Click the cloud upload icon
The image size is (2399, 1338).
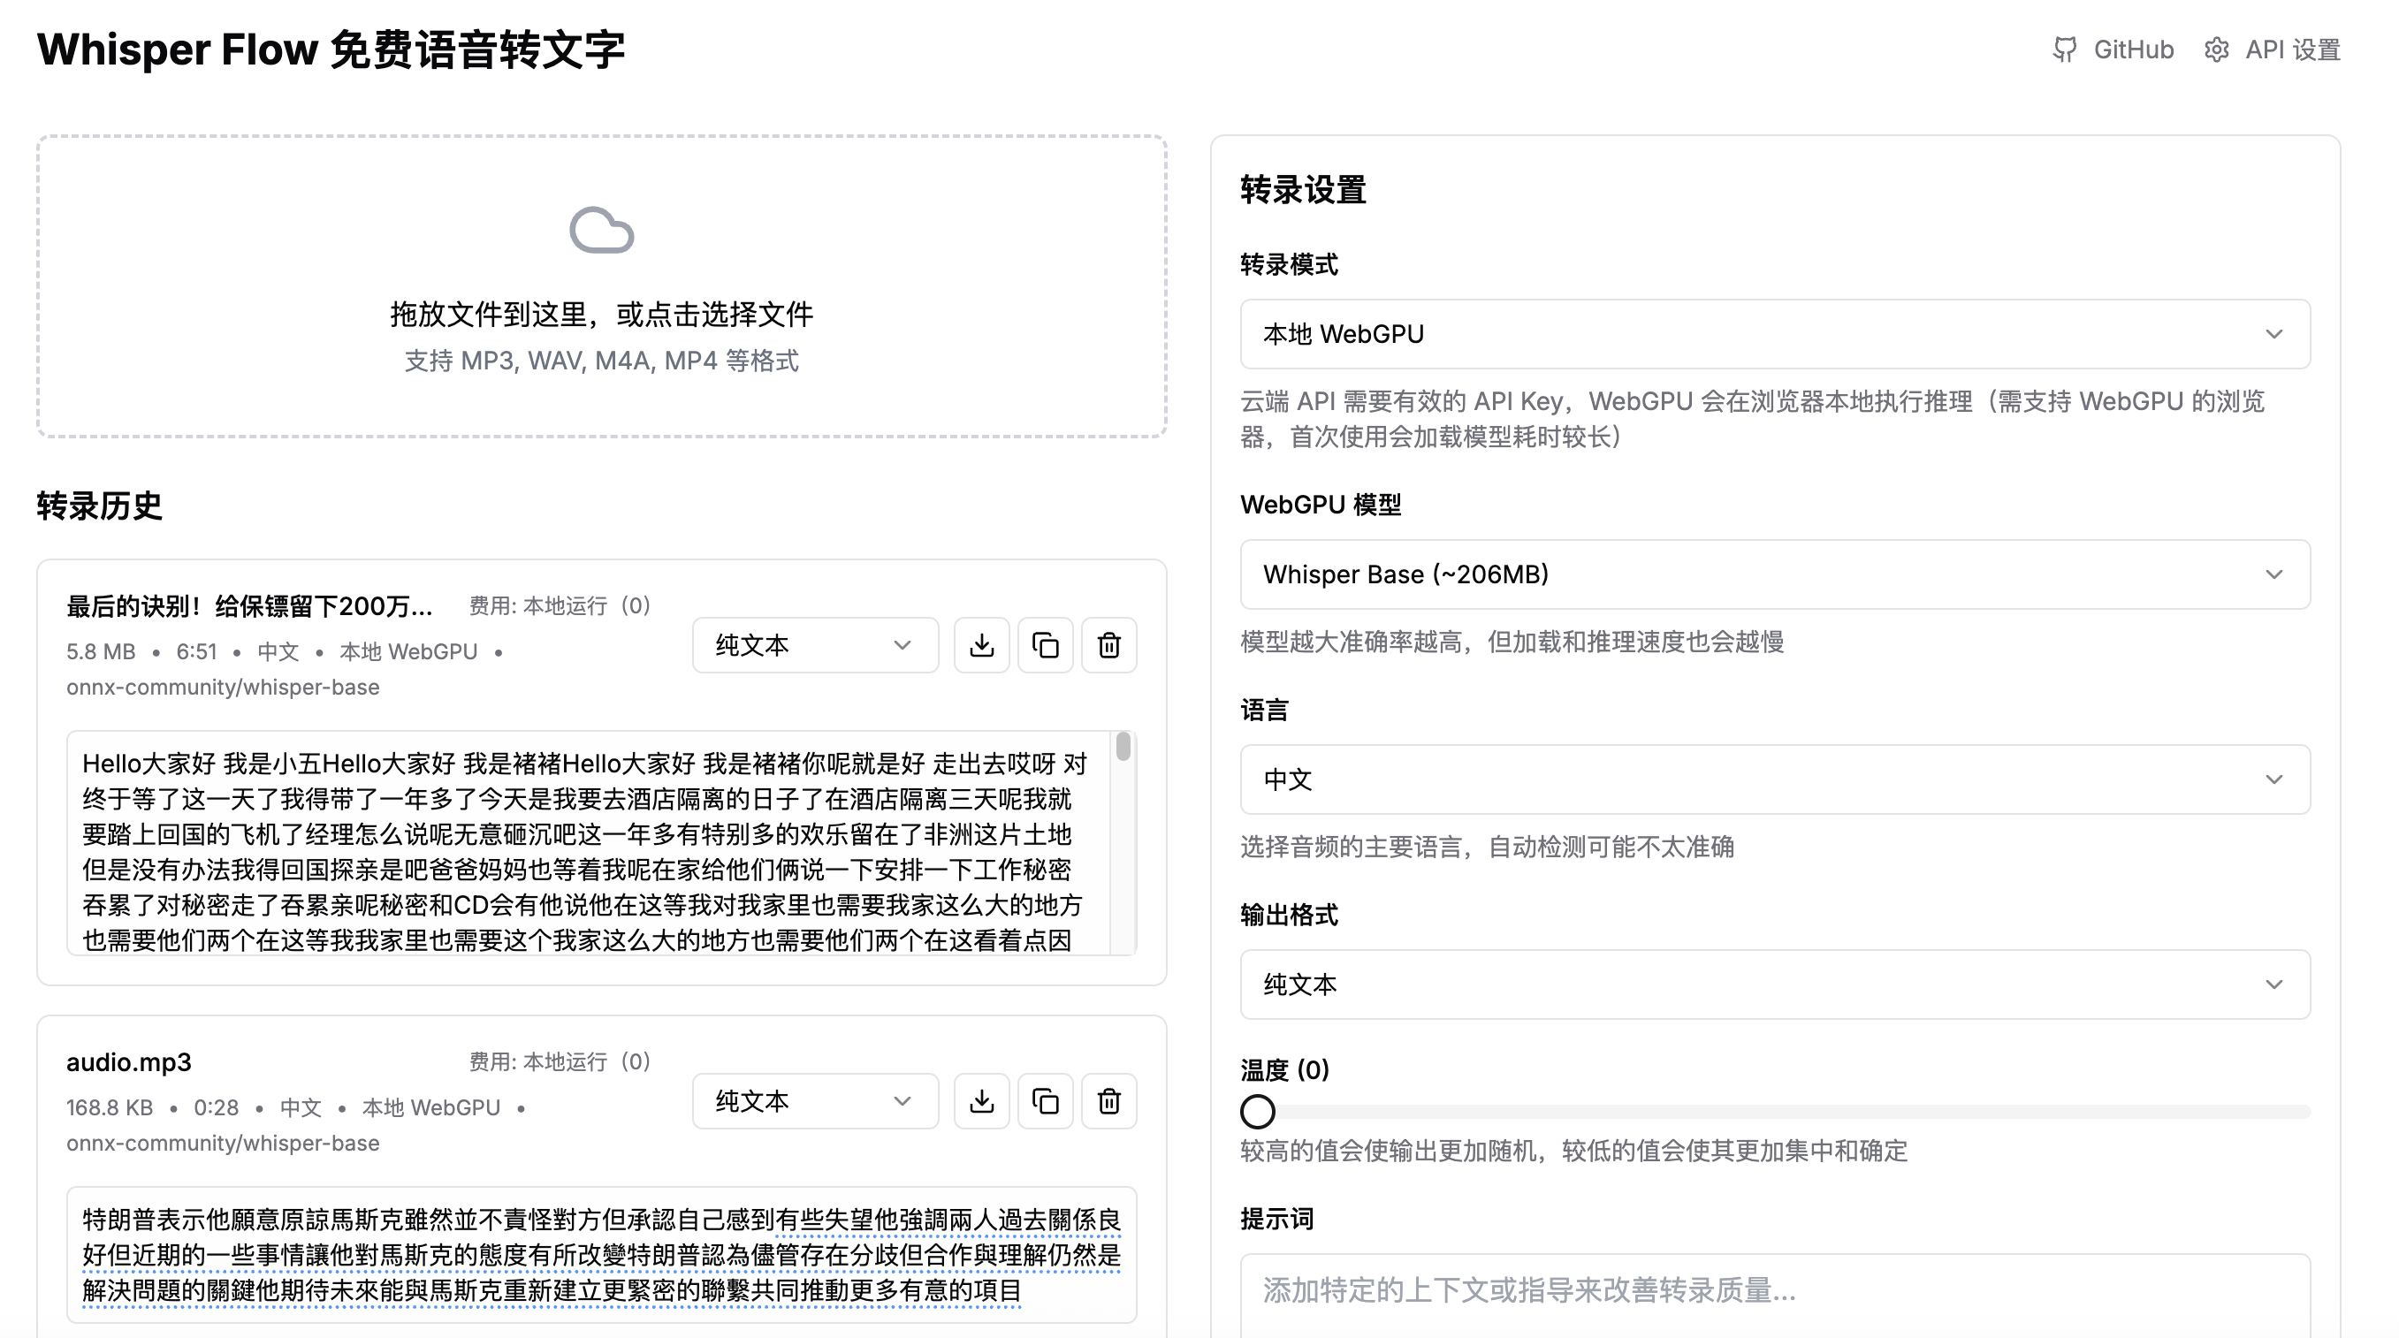coord(602,230)
